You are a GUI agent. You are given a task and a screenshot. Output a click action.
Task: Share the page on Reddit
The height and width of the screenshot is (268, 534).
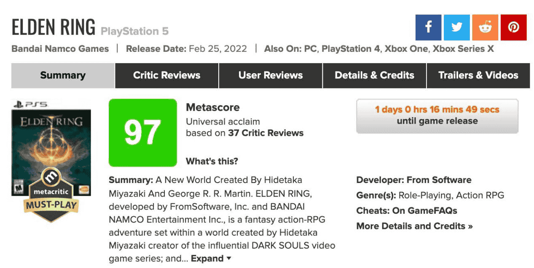485,27
